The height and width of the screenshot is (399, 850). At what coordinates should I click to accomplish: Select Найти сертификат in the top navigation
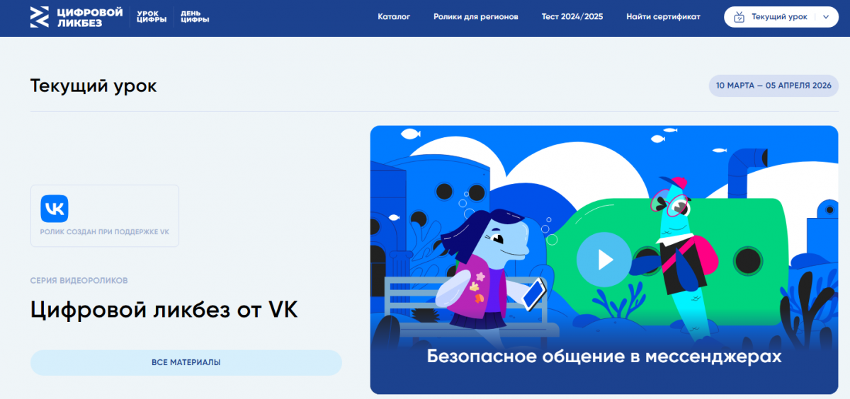pos(663,17)
